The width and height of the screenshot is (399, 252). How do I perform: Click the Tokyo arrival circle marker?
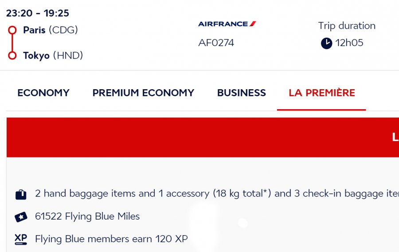click(x=12, y=55)
